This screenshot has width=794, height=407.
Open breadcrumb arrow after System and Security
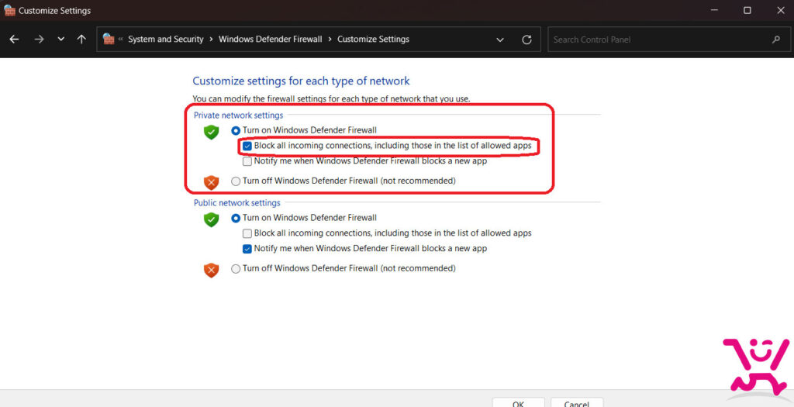[211, 39]
